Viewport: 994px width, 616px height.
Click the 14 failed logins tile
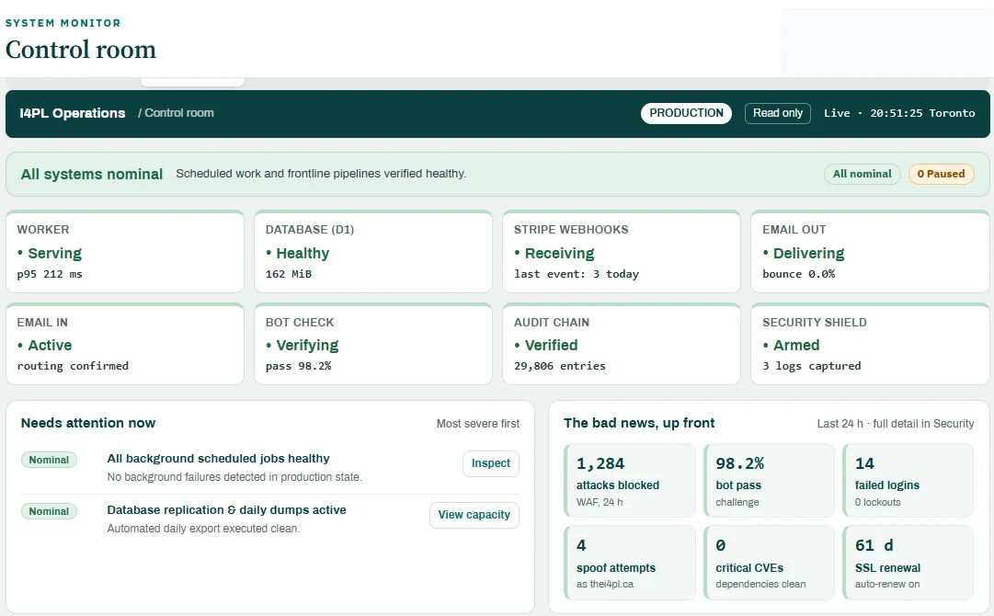click(x=908, y=480)
